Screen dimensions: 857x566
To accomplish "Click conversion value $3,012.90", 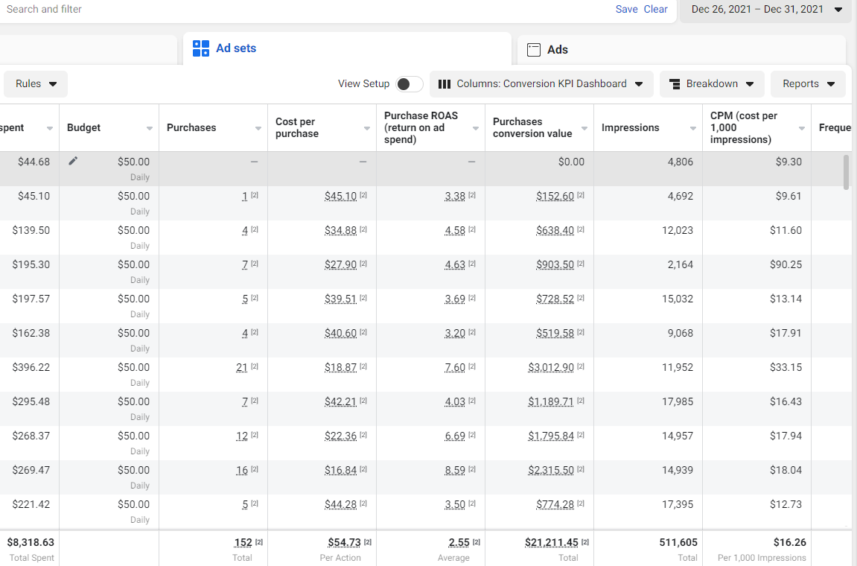I will 551,367.
